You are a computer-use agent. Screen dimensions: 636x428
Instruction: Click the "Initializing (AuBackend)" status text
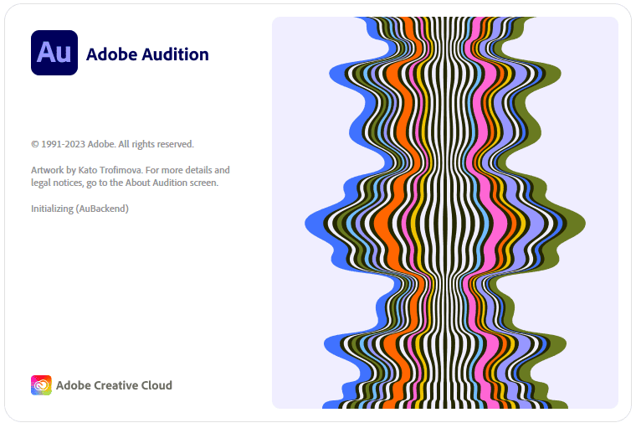[x=79, y=209]
